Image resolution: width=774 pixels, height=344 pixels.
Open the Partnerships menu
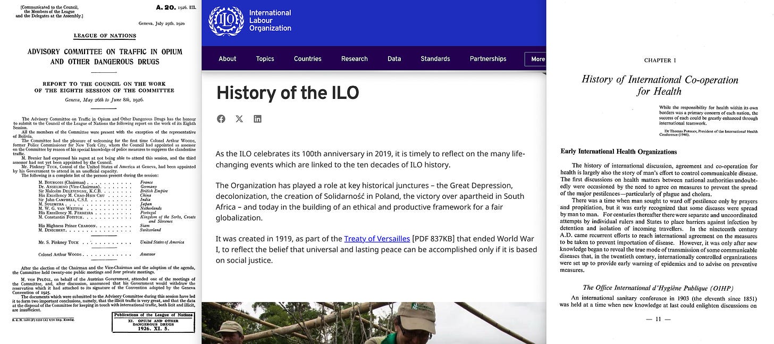click(x=488, y=58)
